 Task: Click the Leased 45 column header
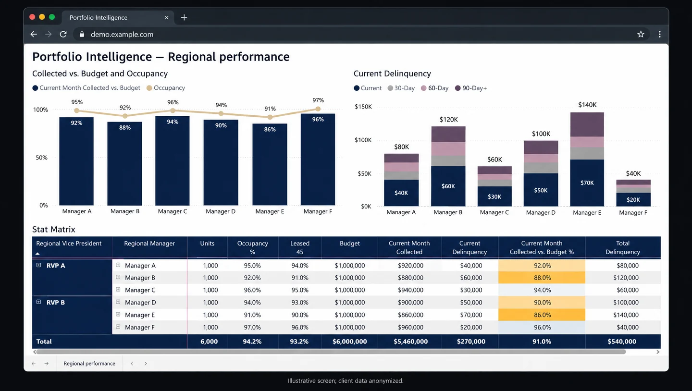click(x=300, y=247)
